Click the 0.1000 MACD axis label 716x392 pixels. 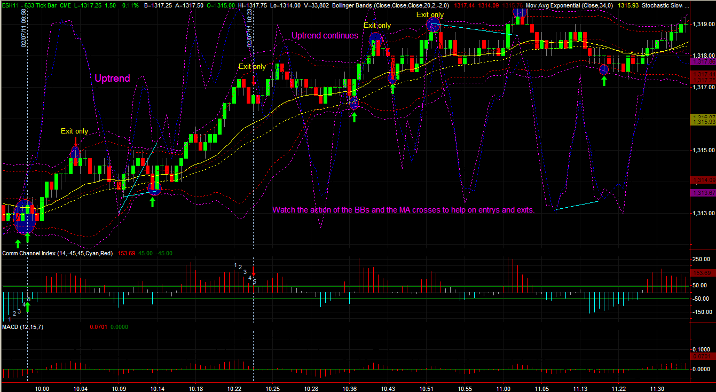702,349
